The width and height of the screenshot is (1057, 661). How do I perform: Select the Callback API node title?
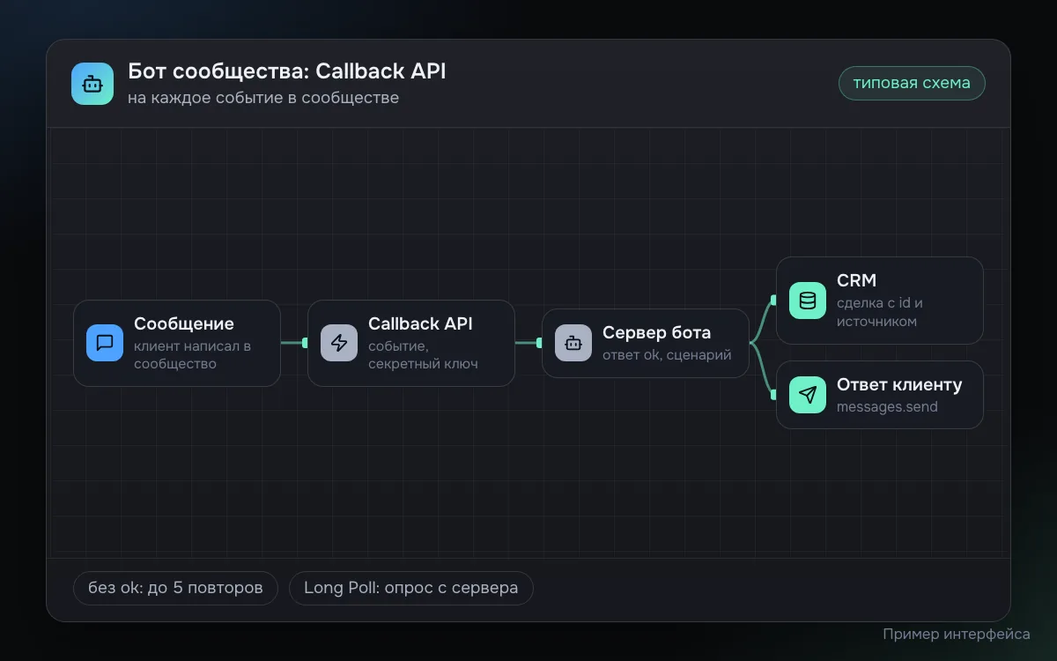pos(420,323)
